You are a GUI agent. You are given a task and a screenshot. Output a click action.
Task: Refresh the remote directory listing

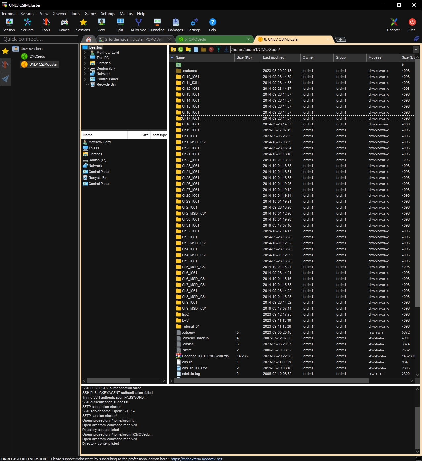(181, 49)
